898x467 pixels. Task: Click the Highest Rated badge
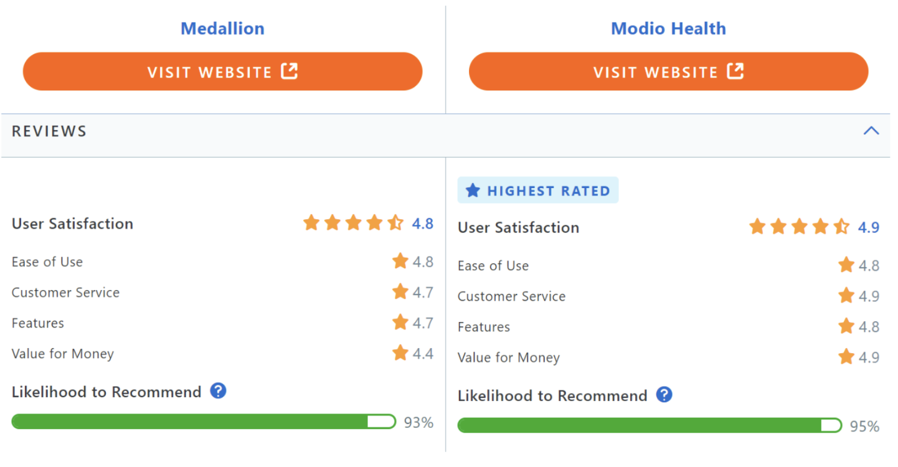(538, 191)
